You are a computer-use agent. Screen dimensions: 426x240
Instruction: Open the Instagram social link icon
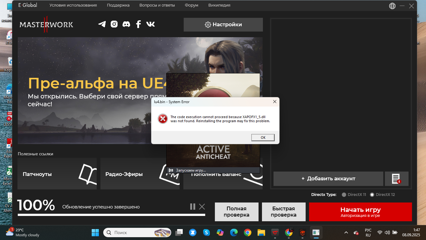click(114, 24)
